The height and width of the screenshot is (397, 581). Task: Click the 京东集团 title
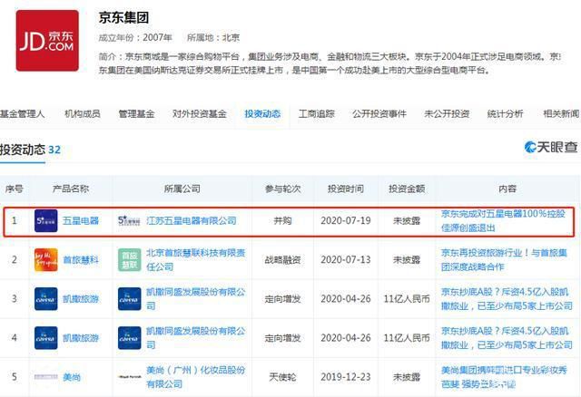(x=123, y=17)
